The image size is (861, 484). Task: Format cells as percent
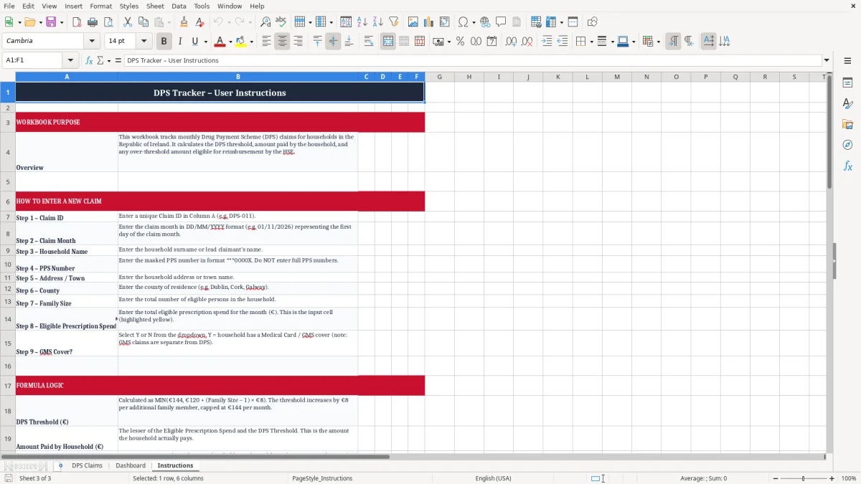click(x=460, y=42)
